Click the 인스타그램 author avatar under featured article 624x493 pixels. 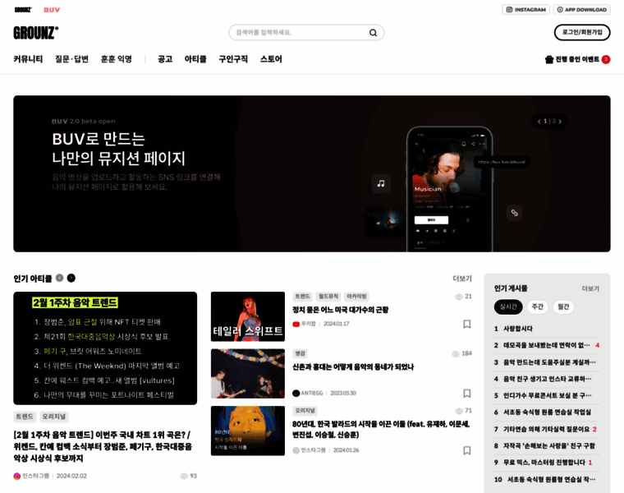pyautogui.click(x=17, y=476)
